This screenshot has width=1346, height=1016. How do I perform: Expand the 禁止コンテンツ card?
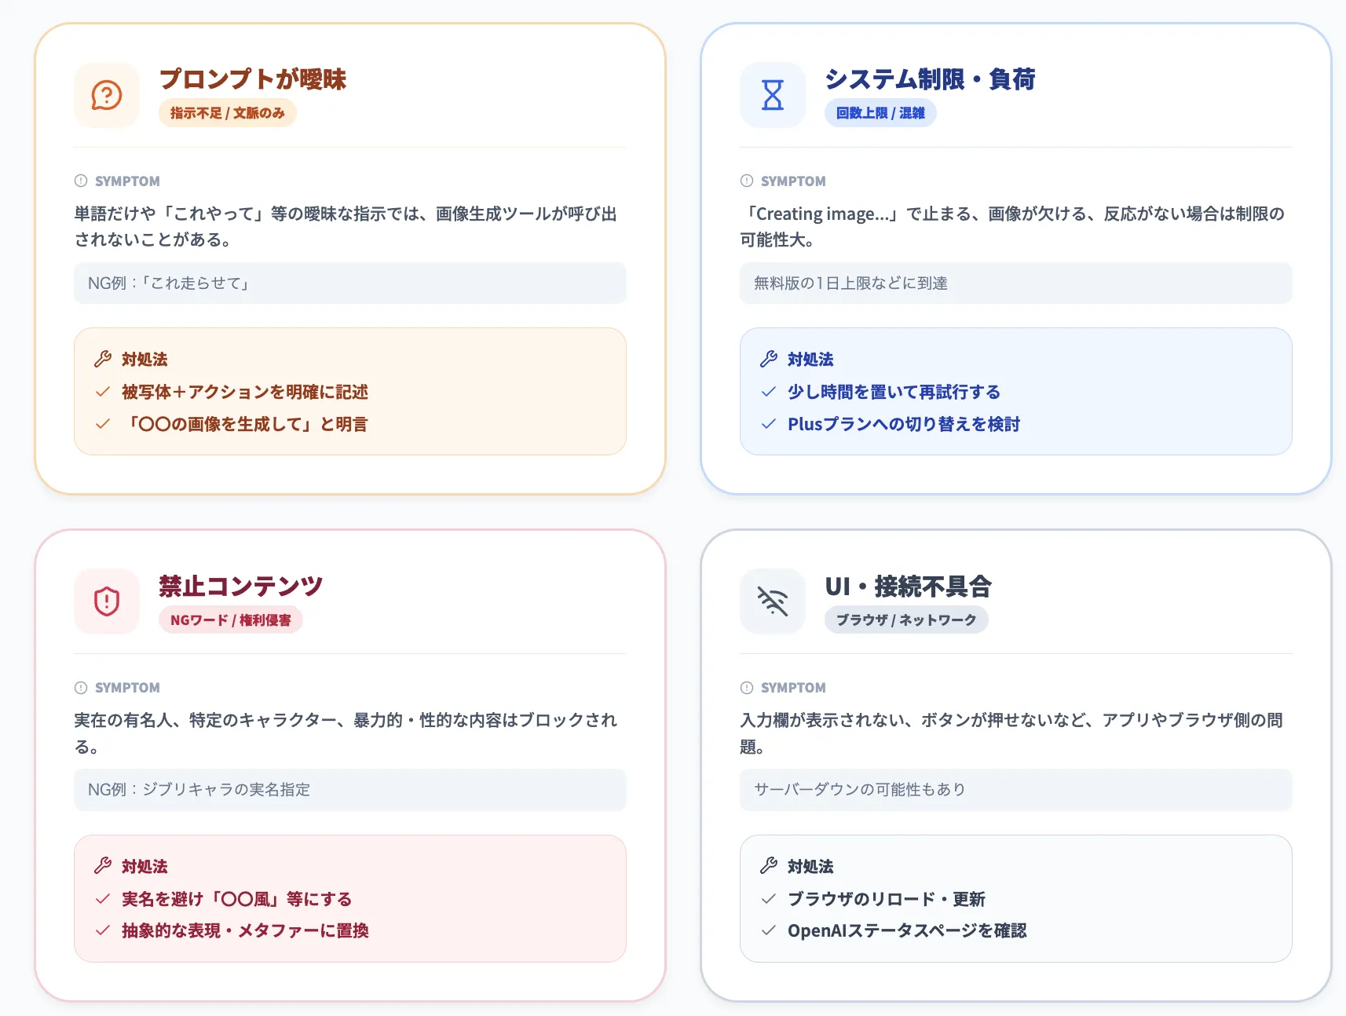coord(239,584)
